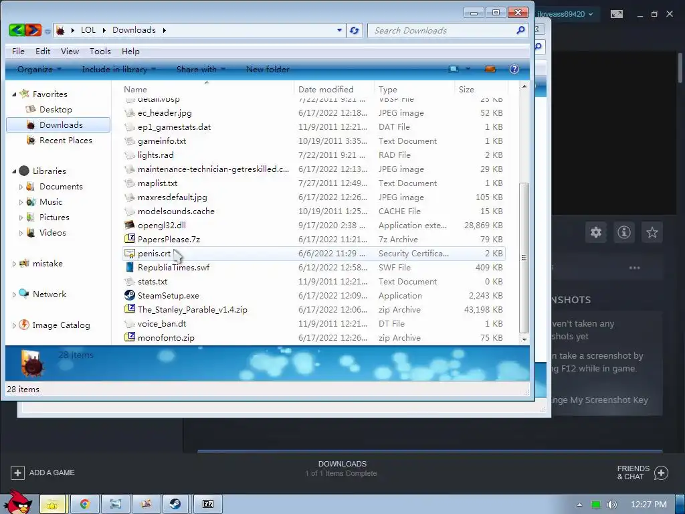Toggle the preview pane icon in toolbar
The height and width of the screenshot is (514, 685).
[x=490, y=69]
